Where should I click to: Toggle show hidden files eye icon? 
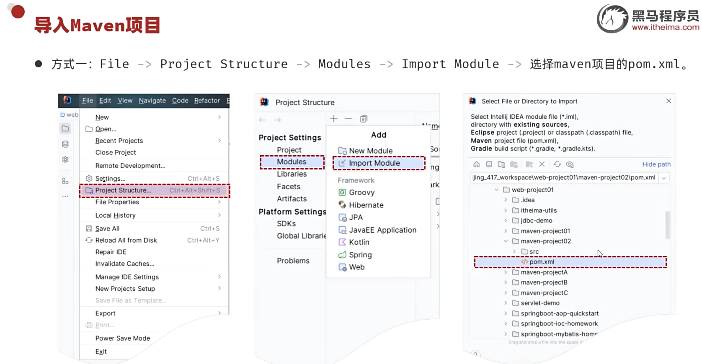(x=570, y=164)
